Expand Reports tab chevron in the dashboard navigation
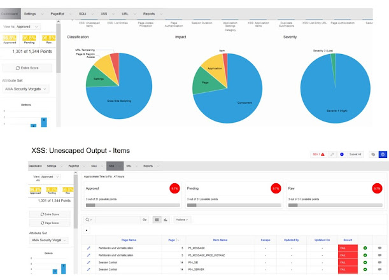 (x=161, y=14)
